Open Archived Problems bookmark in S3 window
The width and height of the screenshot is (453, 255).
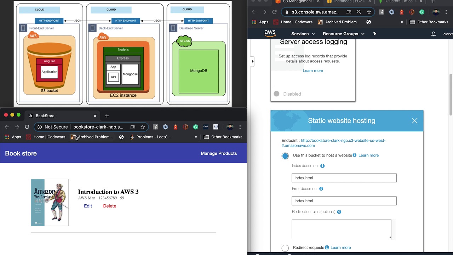(x=339, y=22)
